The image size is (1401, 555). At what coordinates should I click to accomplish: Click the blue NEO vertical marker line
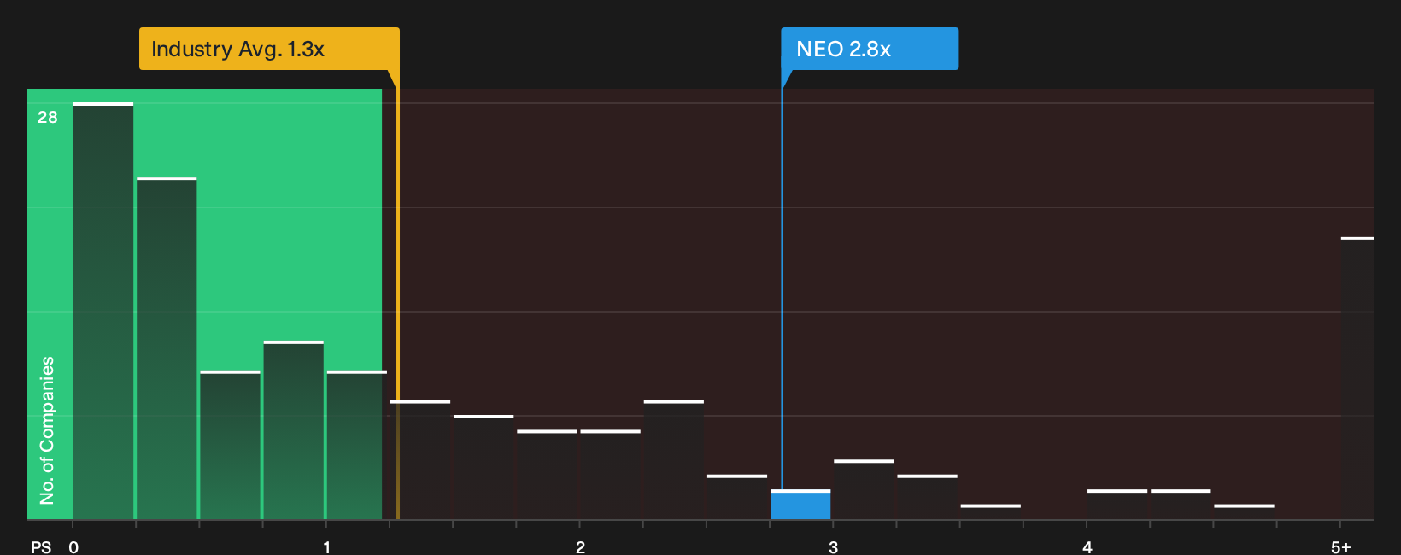click(782, 290)
